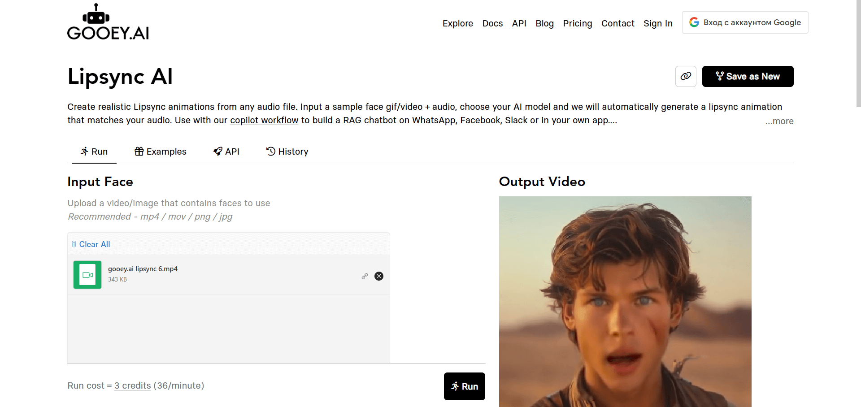Viewport: 861px width, 407px height.
Task: Click Sign In in the header
Action: (x=658, y=23)
